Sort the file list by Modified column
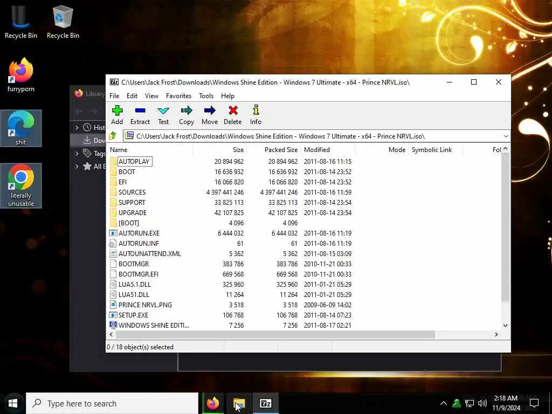This screenshot has height=414, width=552. (x=327, y=150)
